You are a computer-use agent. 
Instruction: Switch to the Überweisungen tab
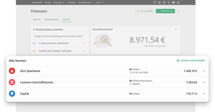52,20
